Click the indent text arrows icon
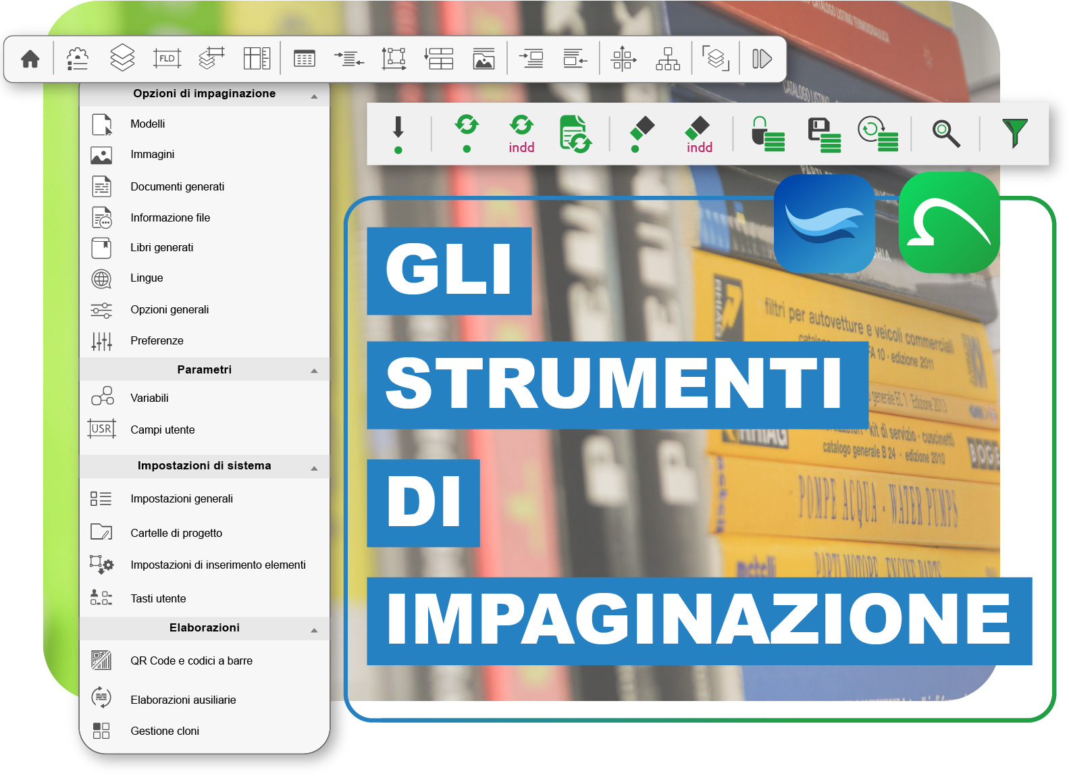 click(349, 59)
